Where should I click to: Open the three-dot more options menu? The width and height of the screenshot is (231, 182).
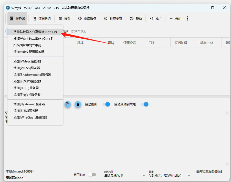(187, 19)
